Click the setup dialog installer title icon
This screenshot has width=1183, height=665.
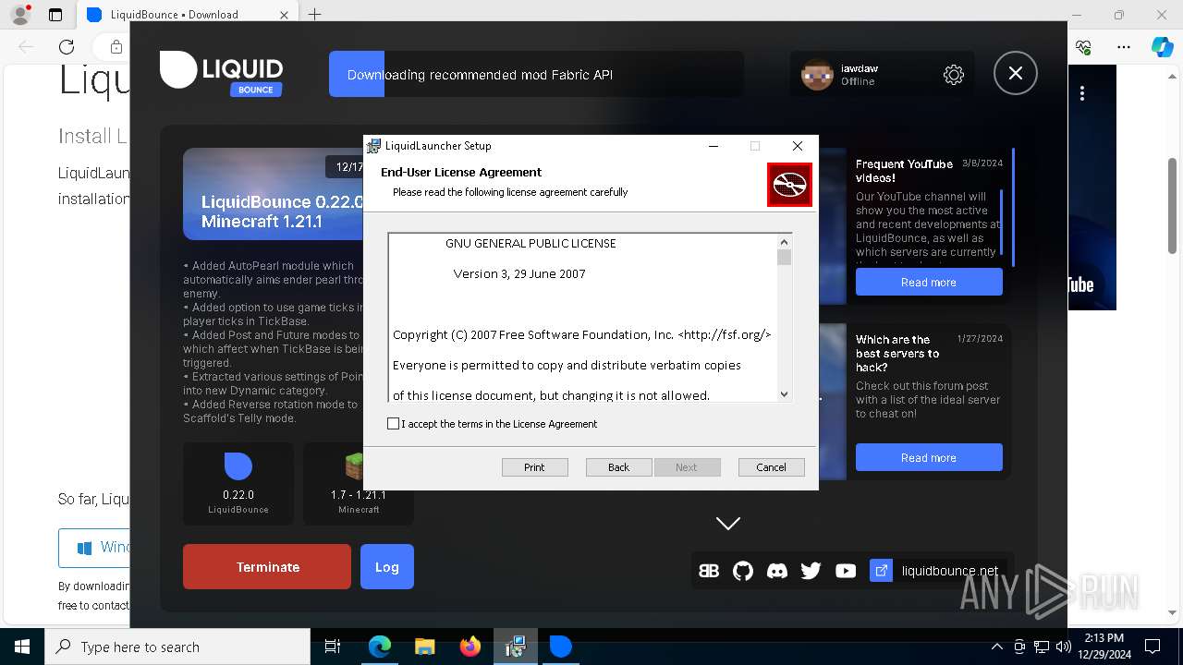pyautogui.click(x=373, y=146)
